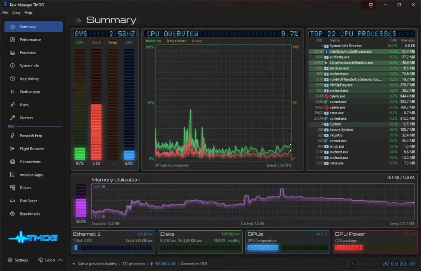This screenshot has height=271, width=421.
Task: Open Services wrench icon
Action: point(12,118)
